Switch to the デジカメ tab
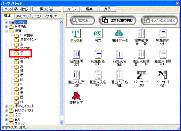Image resolution: width=181 pixels, height=131 pixels. (36, 16)
